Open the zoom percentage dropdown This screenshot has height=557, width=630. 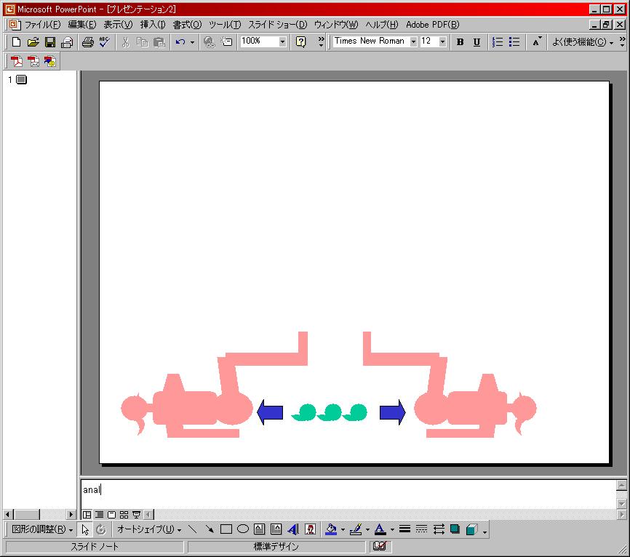(282, 42)
